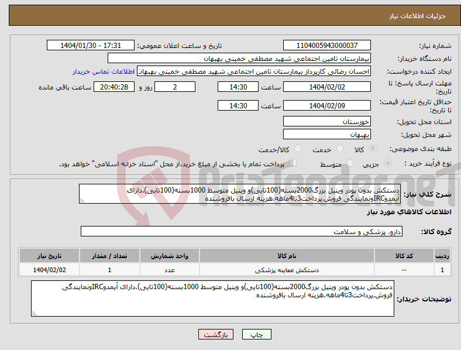Click the چاپ (print) button

pyautogui.click(x=256, y=334)
